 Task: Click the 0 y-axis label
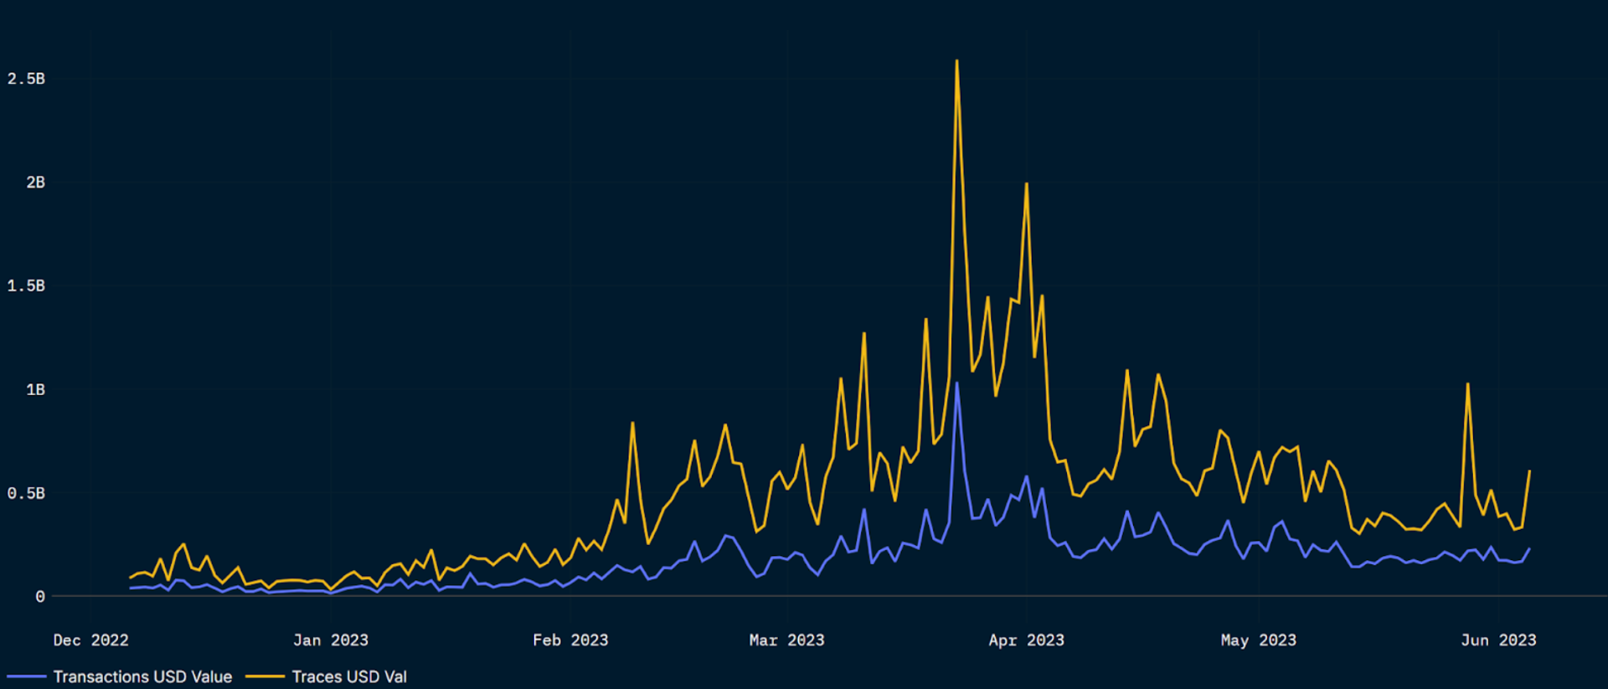point(40,597)
